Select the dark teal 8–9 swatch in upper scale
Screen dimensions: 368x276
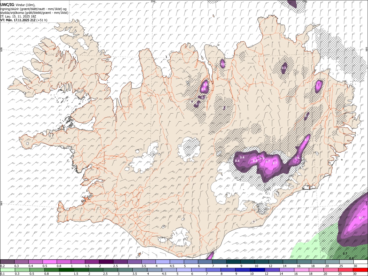tap(233, 262)
